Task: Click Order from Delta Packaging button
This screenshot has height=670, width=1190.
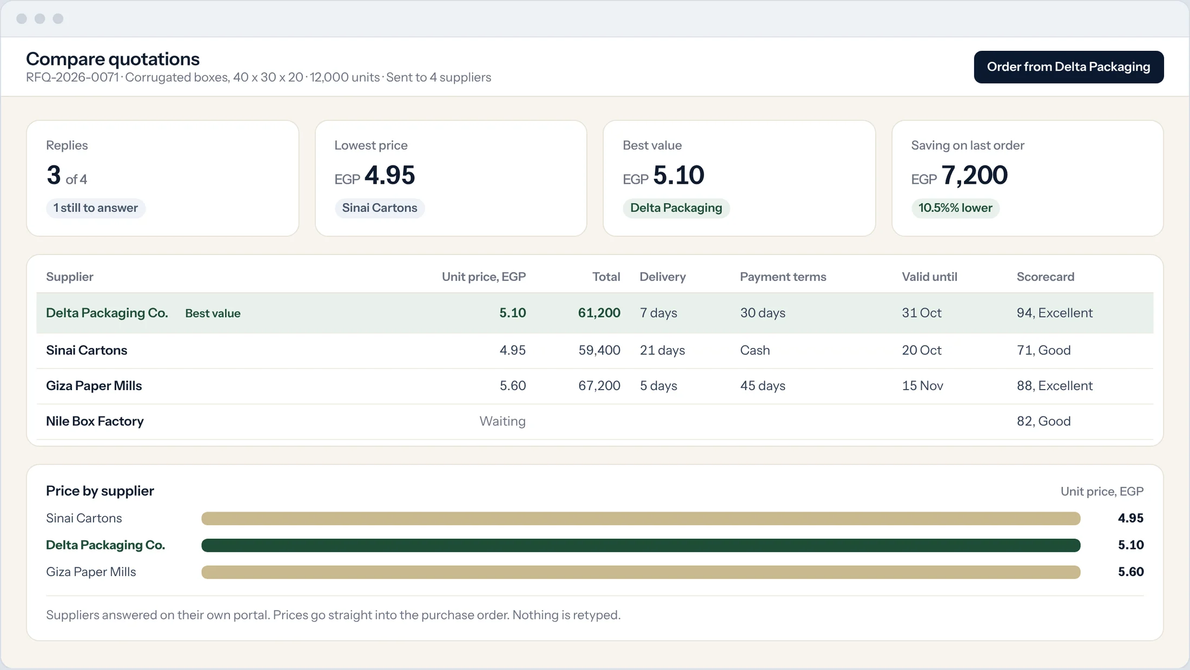Action: pyautogui.click(x=1068, y=67)
